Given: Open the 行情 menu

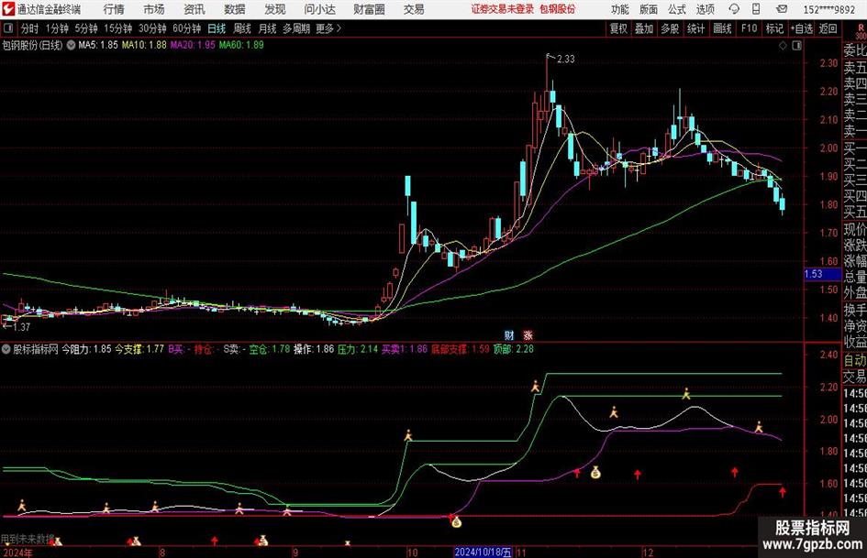Looking at the screenshot, I should (114, 9).
